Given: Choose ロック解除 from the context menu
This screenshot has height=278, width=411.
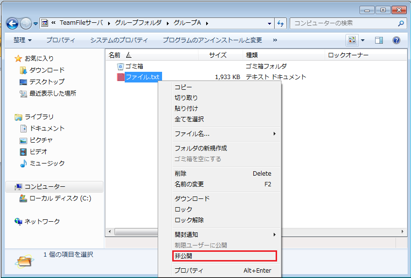Looking at the screenshot, I should (189, 220).
